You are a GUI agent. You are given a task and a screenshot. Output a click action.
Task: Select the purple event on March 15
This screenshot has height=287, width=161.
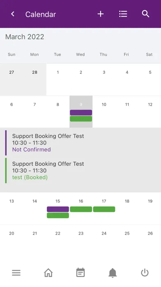(x=58, y=209)
